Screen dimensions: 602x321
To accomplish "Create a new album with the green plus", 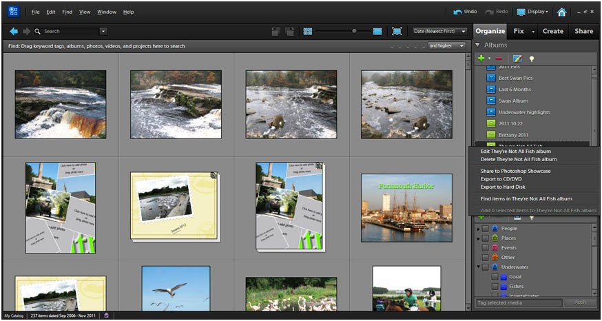I will coord(481,59).
